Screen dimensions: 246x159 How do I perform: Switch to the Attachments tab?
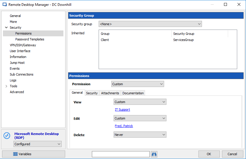point(110,93)
